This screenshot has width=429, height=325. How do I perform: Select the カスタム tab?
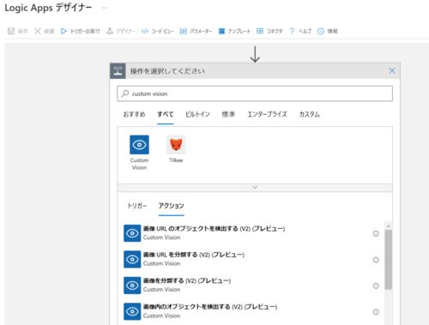pos(309,114)
